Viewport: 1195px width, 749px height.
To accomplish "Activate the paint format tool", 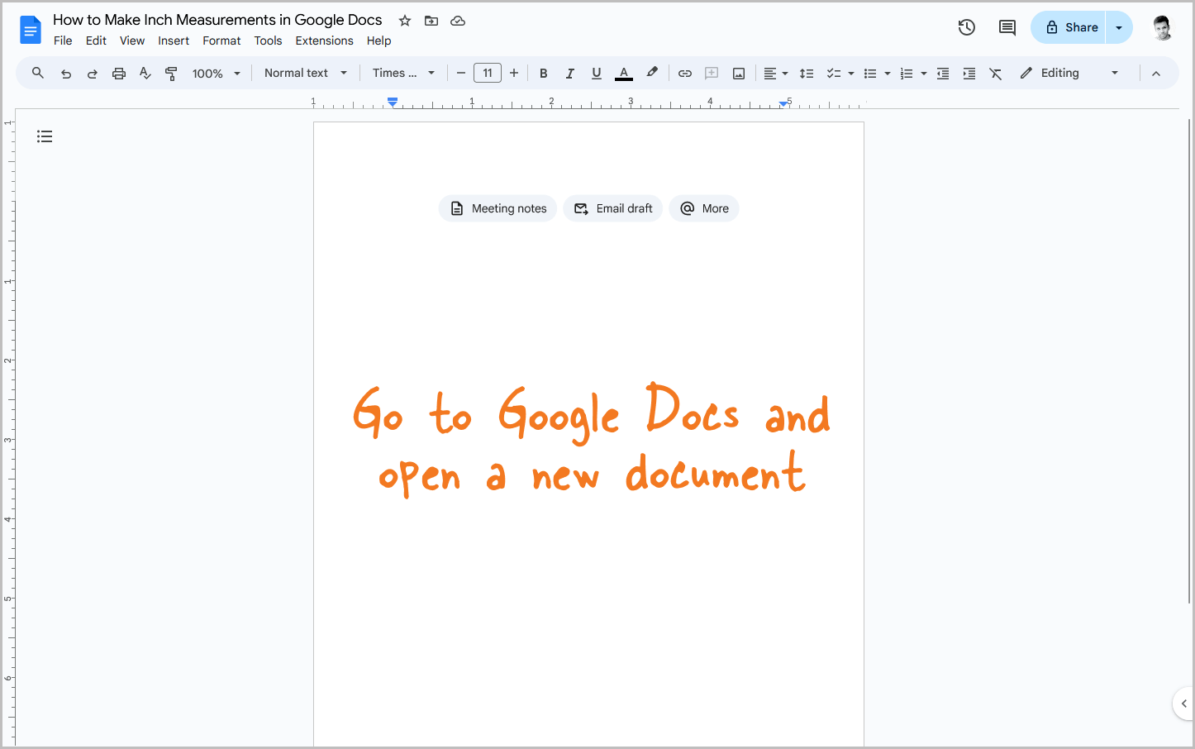I will coord(172,74).
